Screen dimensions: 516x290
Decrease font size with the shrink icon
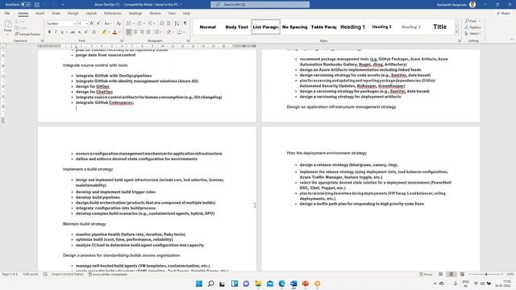click(x=98, y=23)
